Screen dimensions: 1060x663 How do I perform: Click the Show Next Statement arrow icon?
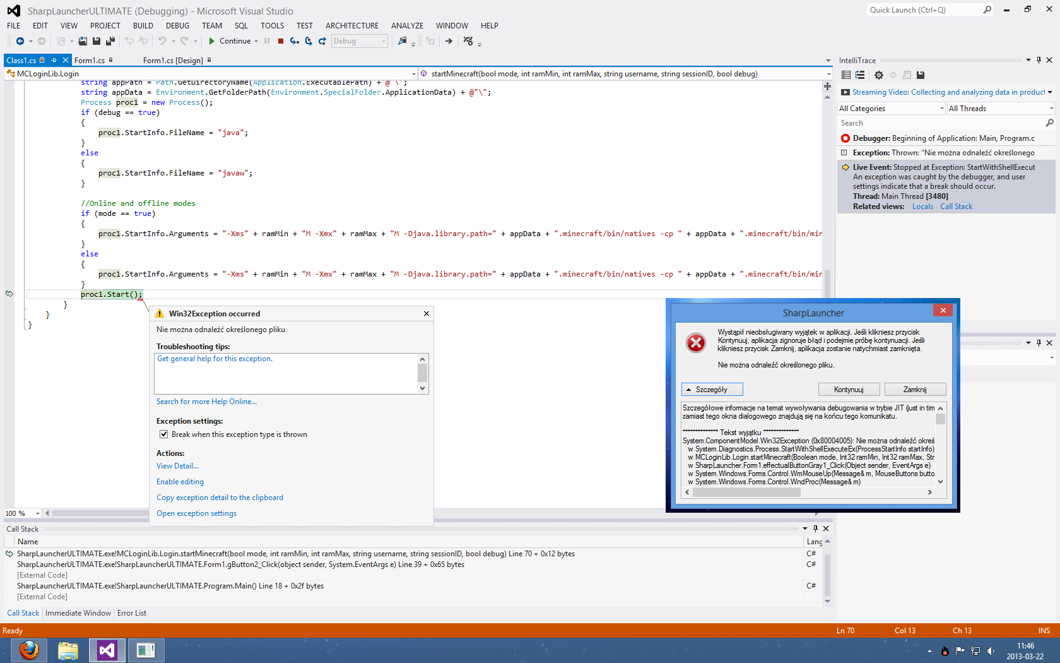[449, 41]
